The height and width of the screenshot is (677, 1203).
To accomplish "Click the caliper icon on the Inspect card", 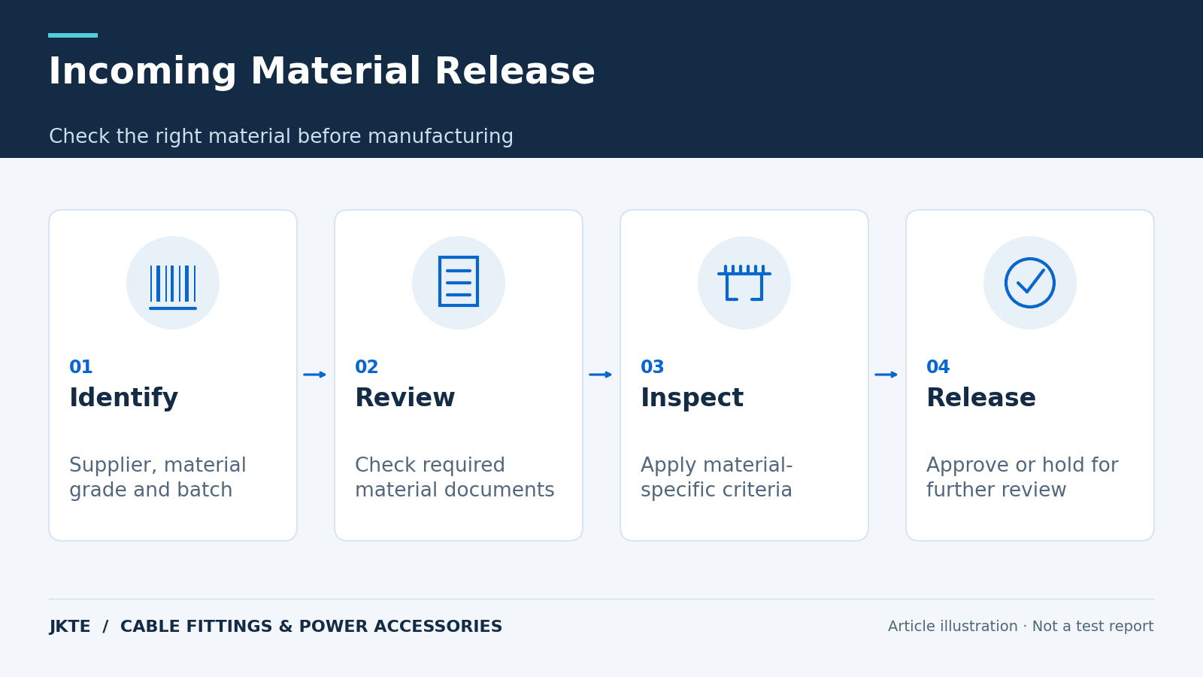I will click(744, 282).
